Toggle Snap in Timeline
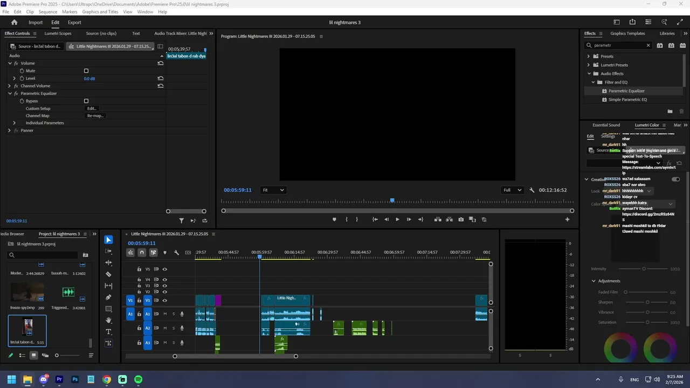Viewport: 690px width, 388px height. pos(142,252)
